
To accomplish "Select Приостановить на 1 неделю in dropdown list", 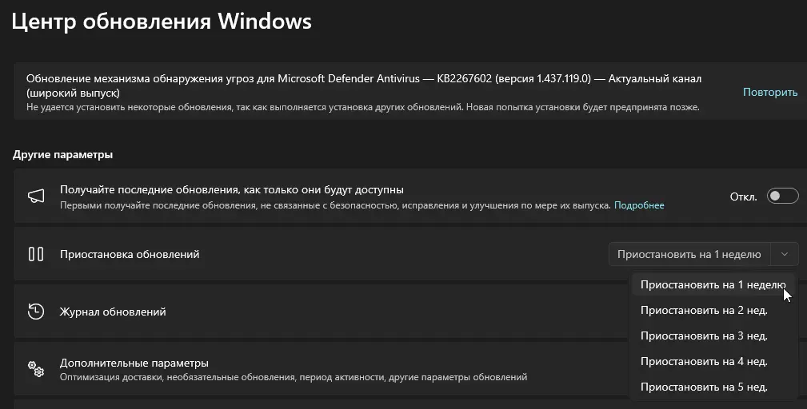I will point(712,284).
